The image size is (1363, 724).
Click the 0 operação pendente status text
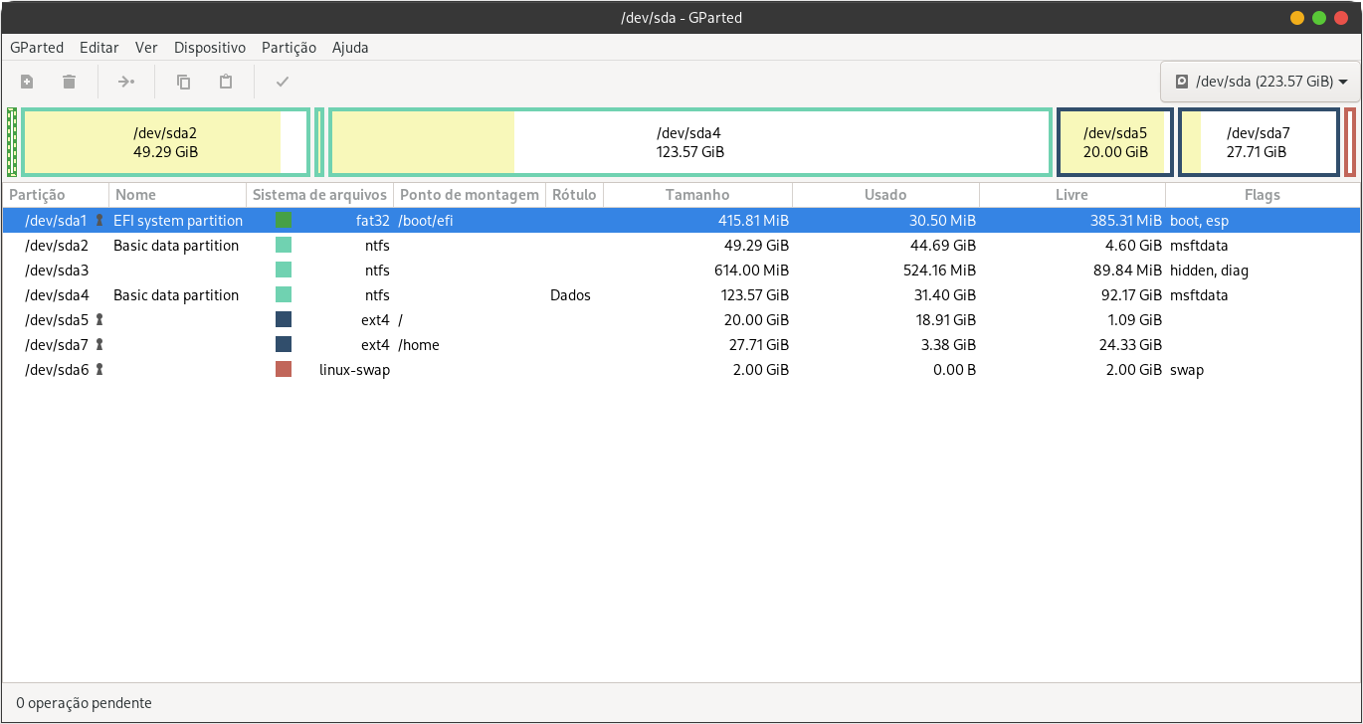click(84, 703)
